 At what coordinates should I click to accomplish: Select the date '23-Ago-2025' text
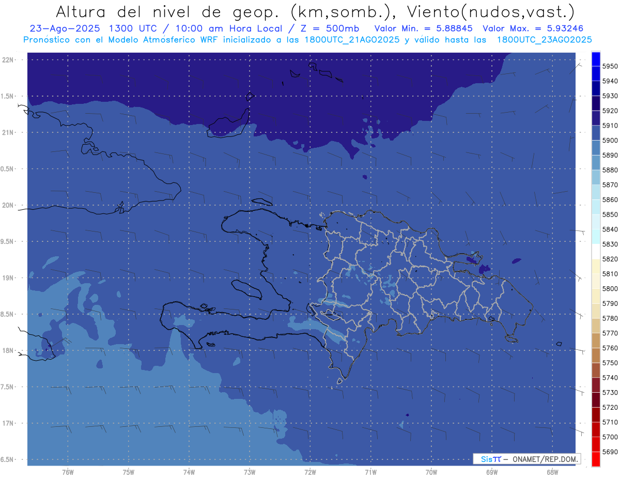coord(66,28)
